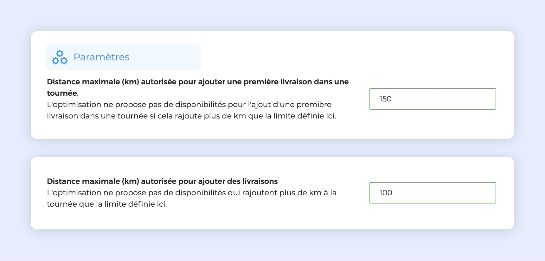545x261 pixels.
Task: Click the number 150 inside its field
Action: pos(385,99)
